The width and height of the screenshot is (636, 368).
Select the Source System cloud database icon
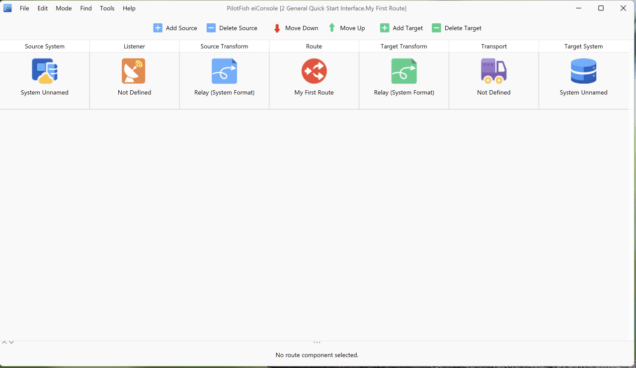[x=45, y=71]
